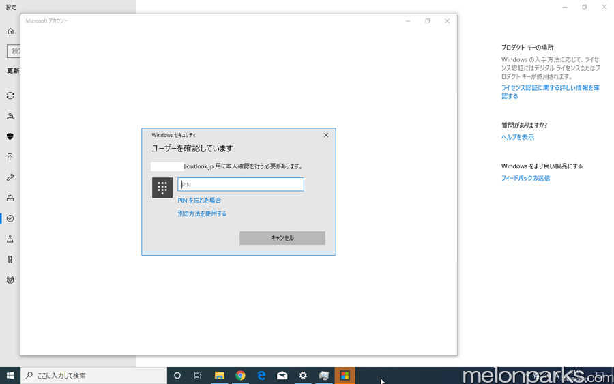The height and width of the screenshot is (384, 614).
Task: Open Mail app from taskbar
Action: tap(282, 375)
